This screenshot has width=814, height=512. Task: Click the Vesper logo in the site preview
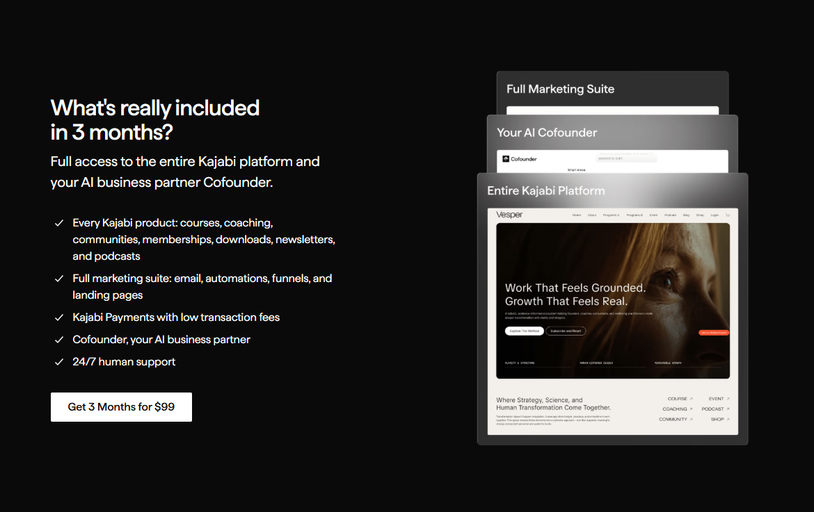(x=509, y=215)
